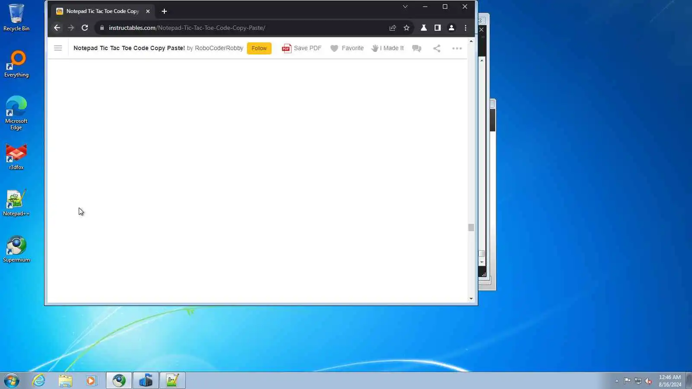The width and height of the screenshot is (692, 389).
Task: Open the comments speech-bubble icon
Action: pyautogui.click(x=417, y=48)
